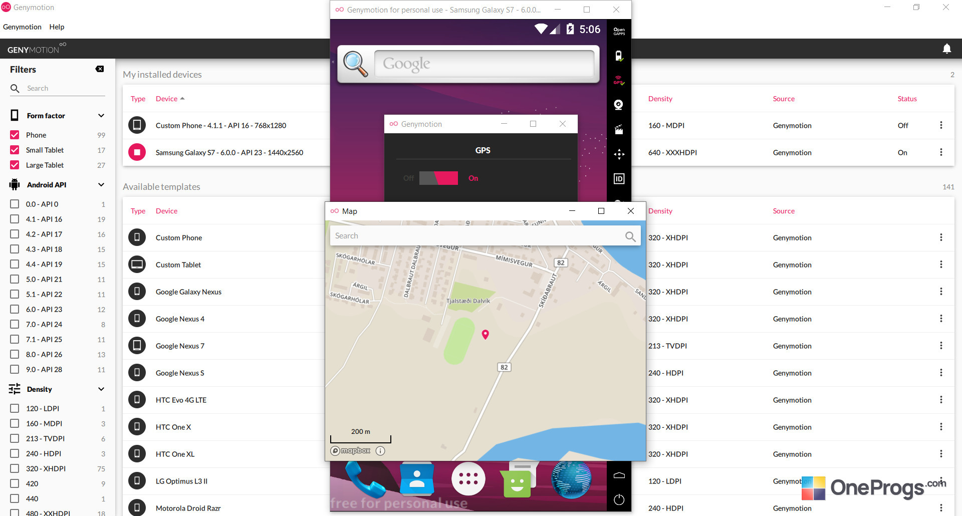
Task: Sort installed devices by Type column
Action: click(x=138, y=99)
